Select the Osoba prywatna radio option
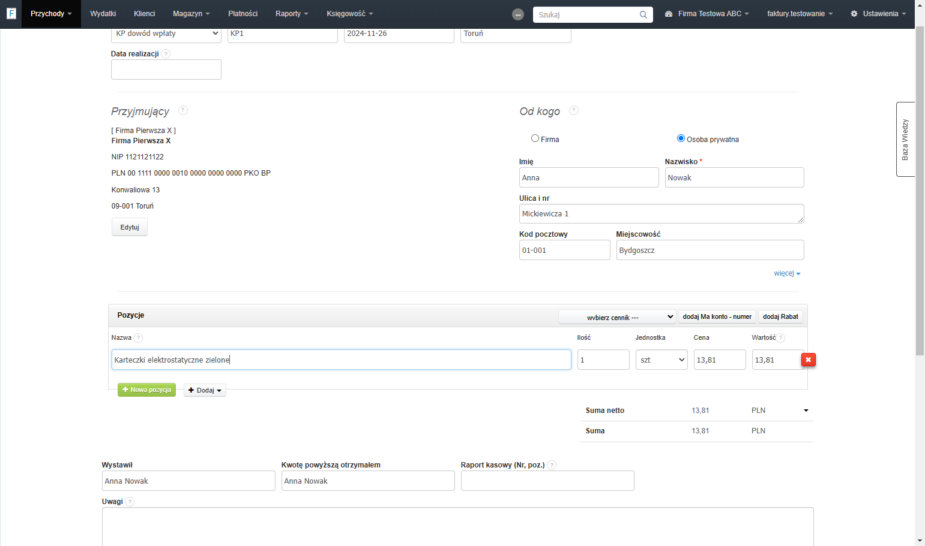The width and height of the screenshot is (925, 546). pyautogui.click(x=681, y=138)
